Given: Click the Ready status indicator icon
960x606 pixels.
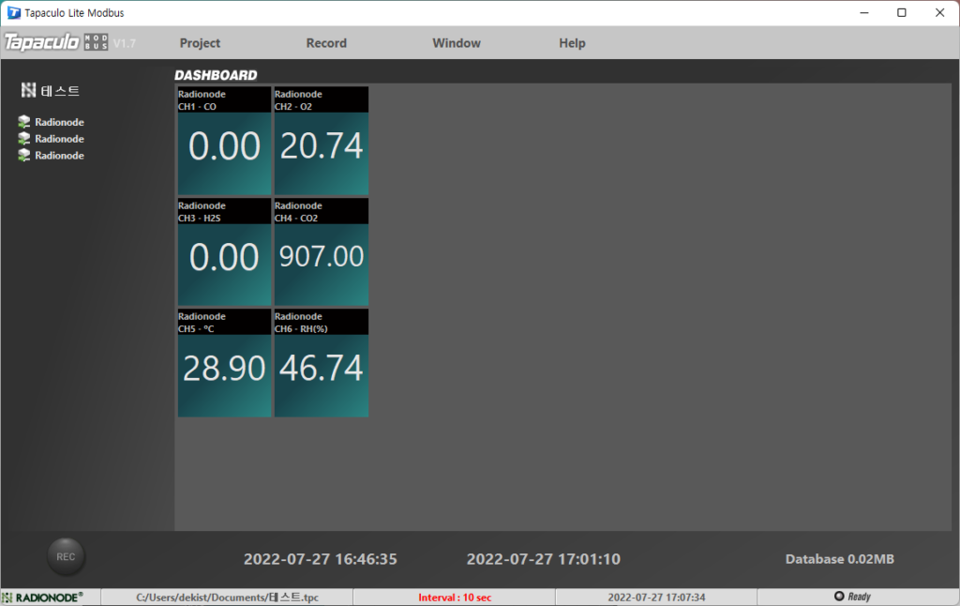Looking at the screenshot, I should click(x=839, y=597).
